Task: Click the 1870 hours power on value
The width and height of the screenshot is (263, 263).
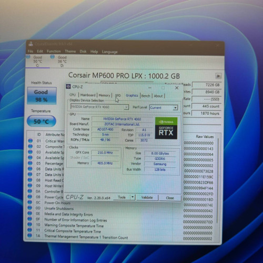Action: click(207, 114)
